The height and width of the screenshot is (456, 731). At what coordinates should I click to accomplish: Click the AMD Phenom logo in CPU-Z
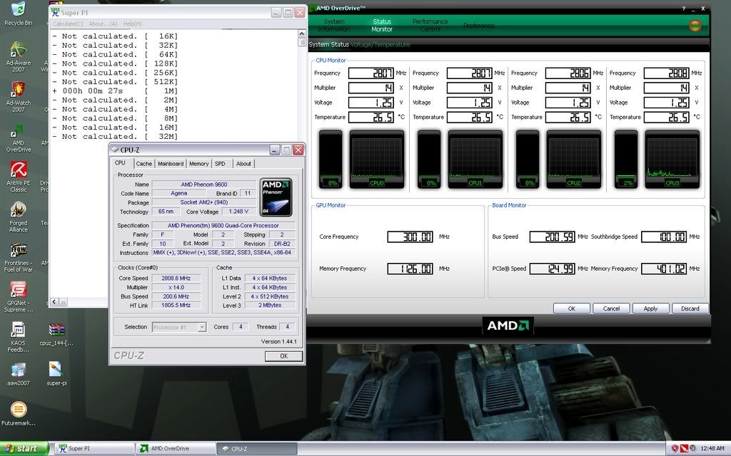(276, 197)
